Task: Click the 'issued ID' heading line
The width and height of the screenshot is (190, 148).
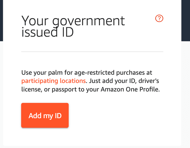Action: click(x=48, y=32)
